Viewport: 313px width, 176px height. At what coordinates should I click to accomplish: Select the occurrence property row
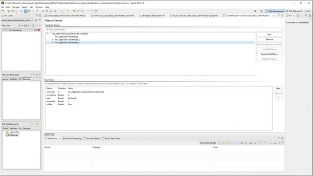[159, 95]
